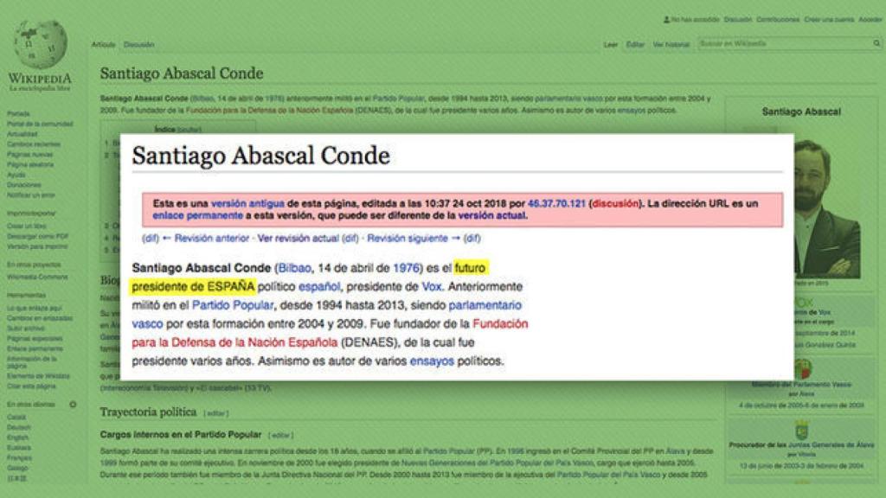886x498 pixels.
Task: Click inside the 'Buscar en Wikipedia' search field
Action: click(761, 42)
